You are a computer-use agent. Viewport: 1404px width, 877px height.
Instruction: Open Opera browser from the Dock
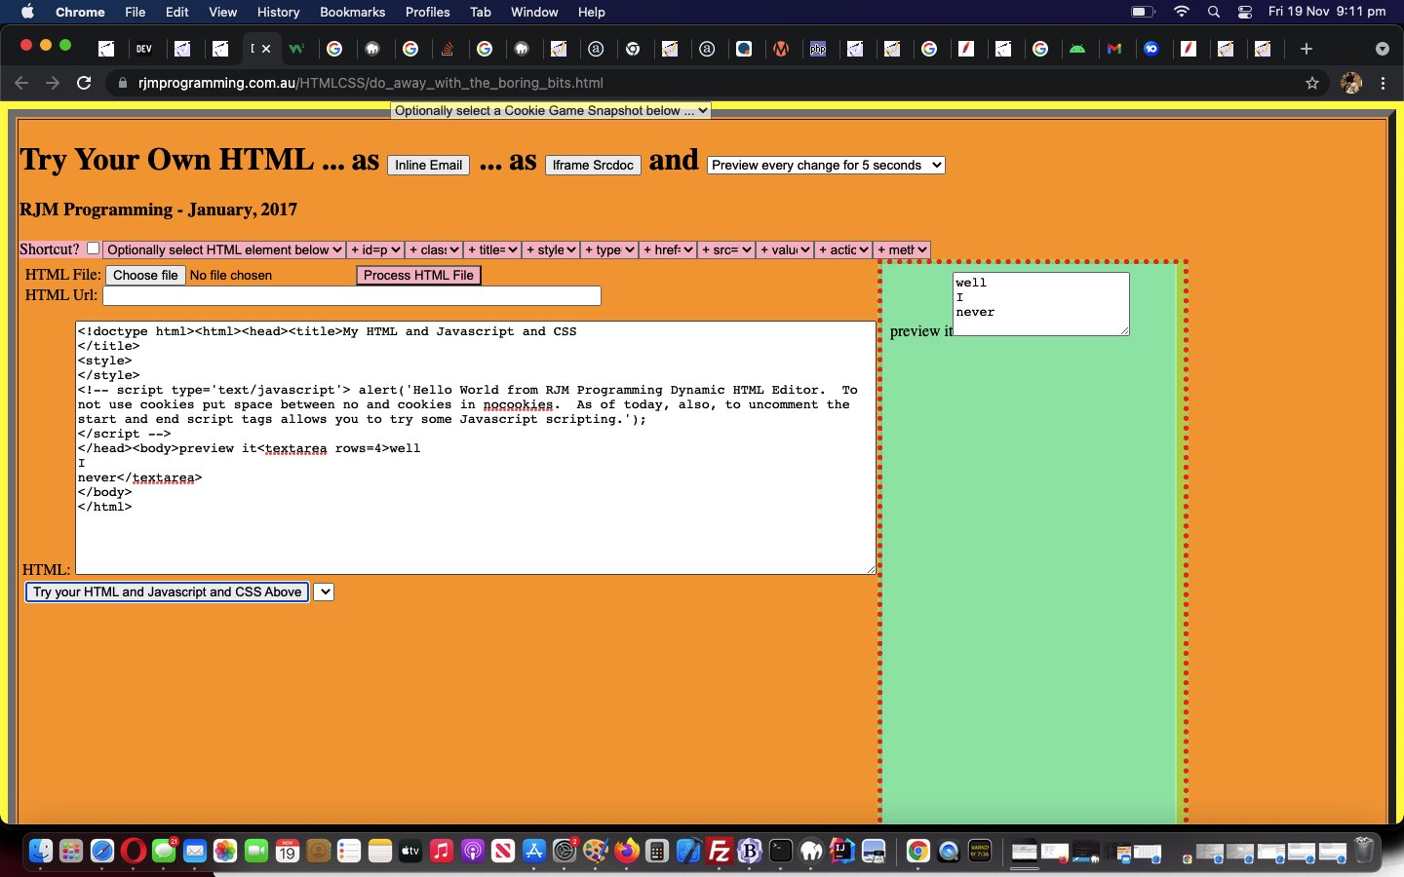134,851
